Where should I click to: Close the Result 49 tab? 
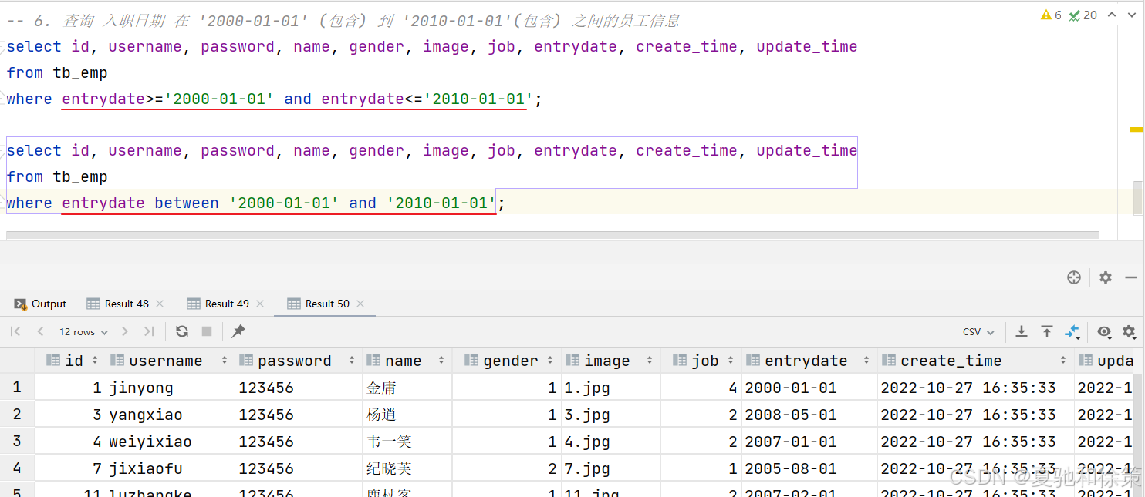click(x=260, y=304)
